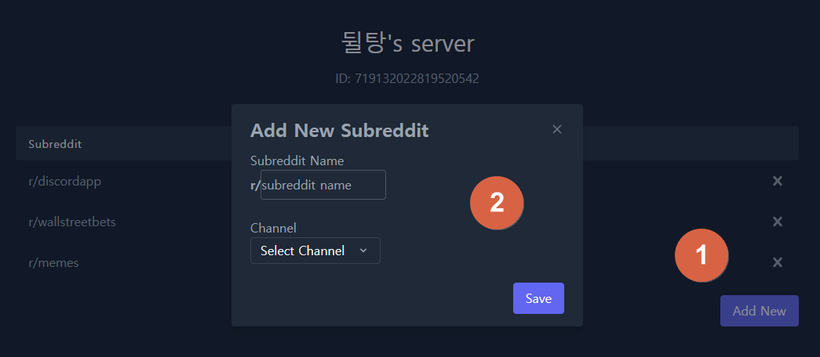Screen dimensions: 820x357
Task: Click the Add New Subreddit heading
Action: click(x=340, y=131)
